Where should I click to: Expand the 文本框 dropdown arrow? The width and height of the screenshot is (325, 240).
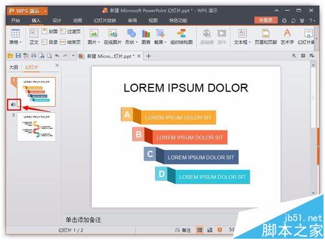coord(250,42)
